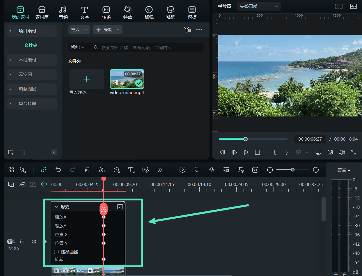The image size is (362, 276).
Task: Click the undo arrow in timeline toolbar
Action: pos(58,170)
